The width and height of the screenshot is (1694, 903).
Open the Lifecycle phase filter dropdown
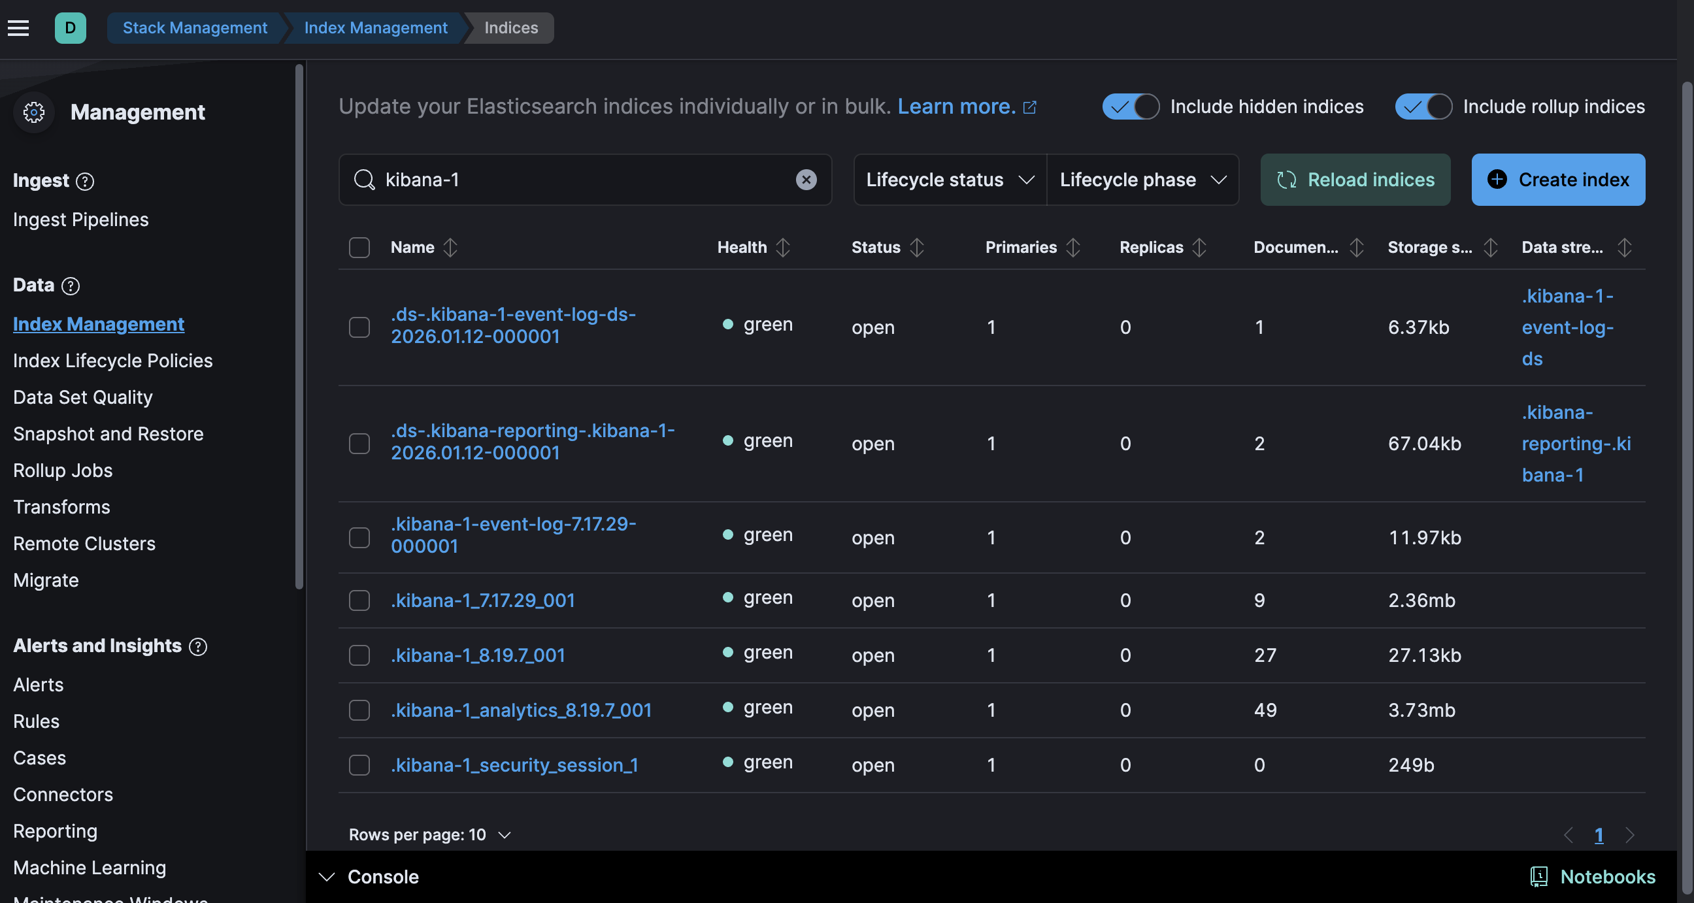(x=1142, y=180)
